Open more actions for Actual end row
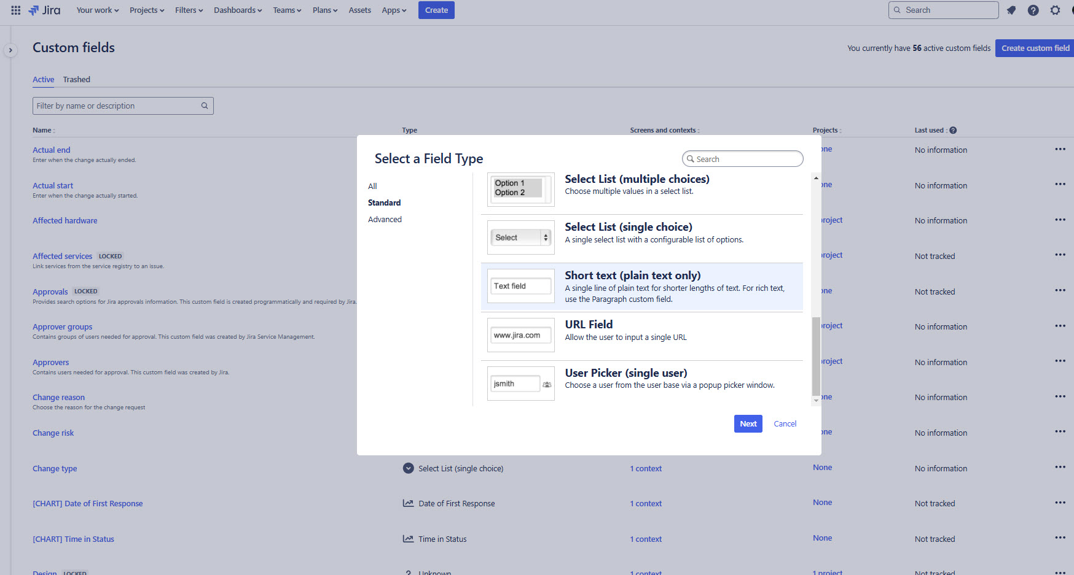 1060,149
